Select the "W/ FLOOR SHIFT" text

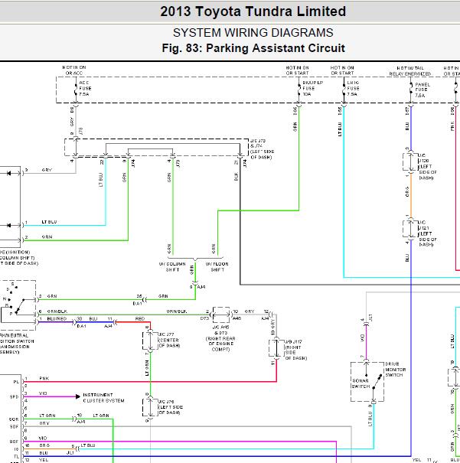[217, 266]
